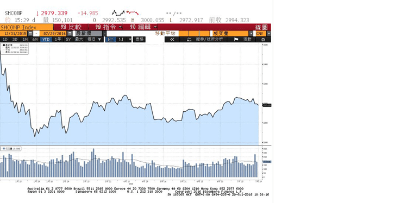Select the YTD range tab

(x=46, y=40)
